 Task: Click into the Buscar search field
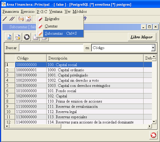pyautogui.click(x=51, y=48)
